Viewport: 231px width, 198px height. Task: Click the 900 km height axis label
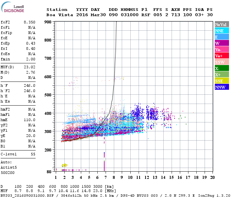pyautogui.click(x=48, y=22)
